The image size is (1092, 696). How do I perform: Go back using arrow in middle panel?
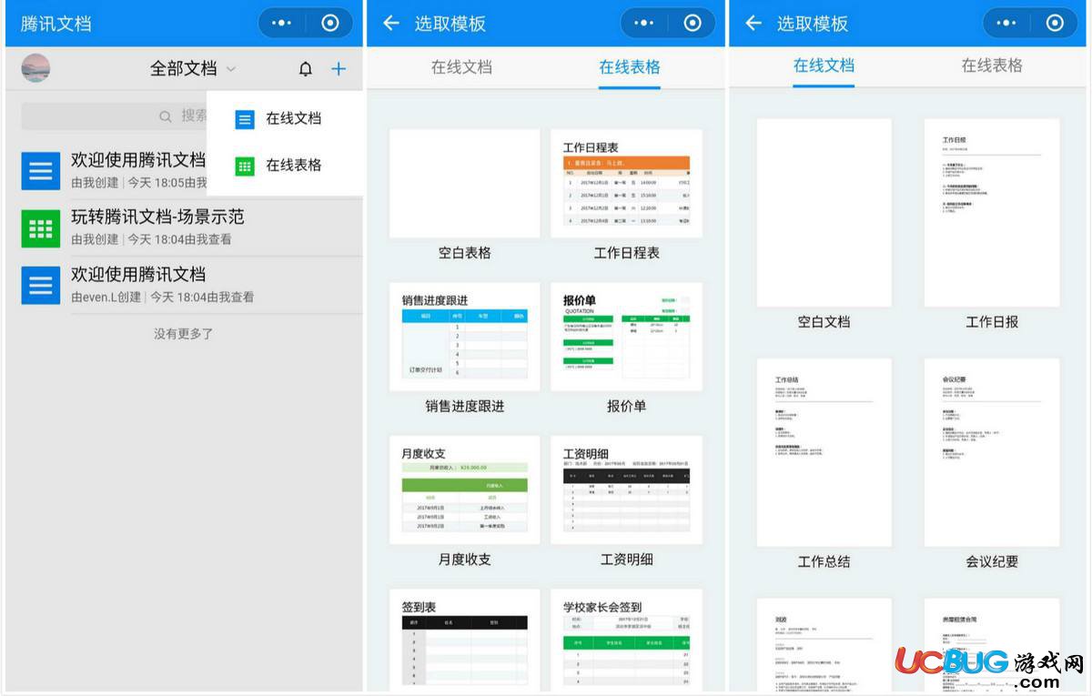click(x=391, y=23)
